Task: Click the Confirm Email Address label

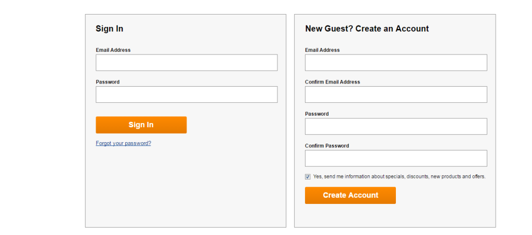Action: point(332,82)
